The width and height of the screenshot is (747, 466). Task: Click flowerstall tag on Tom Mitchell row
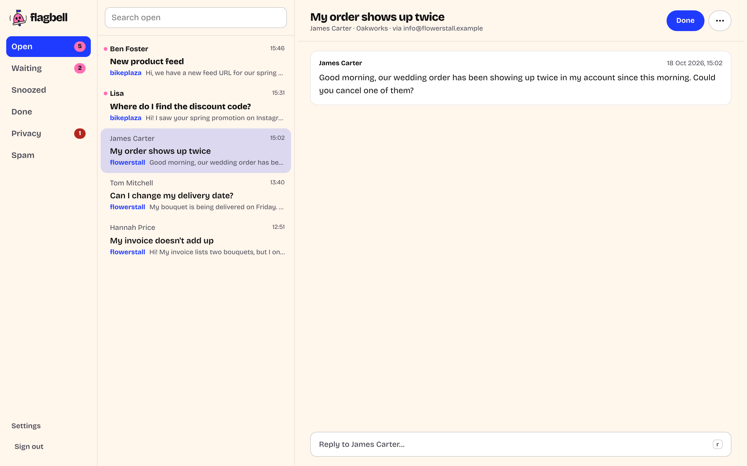(128, 207)
